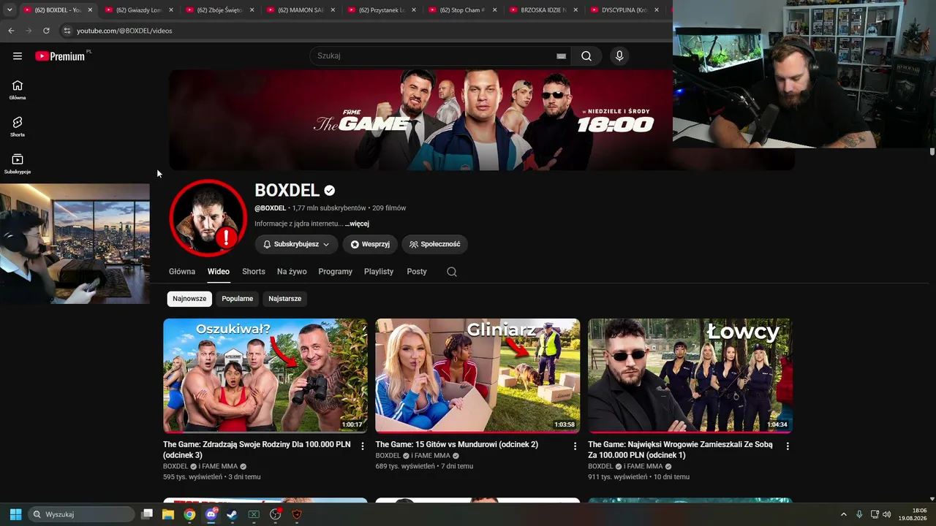The height and width of the screenshot is (526, 936).
Task: Click the Windows taskbar Wyszukaj search box
Action: tap(82, 514)
